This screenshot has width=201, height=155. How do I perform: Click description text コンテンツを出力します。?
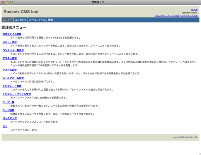click(24, 130)
